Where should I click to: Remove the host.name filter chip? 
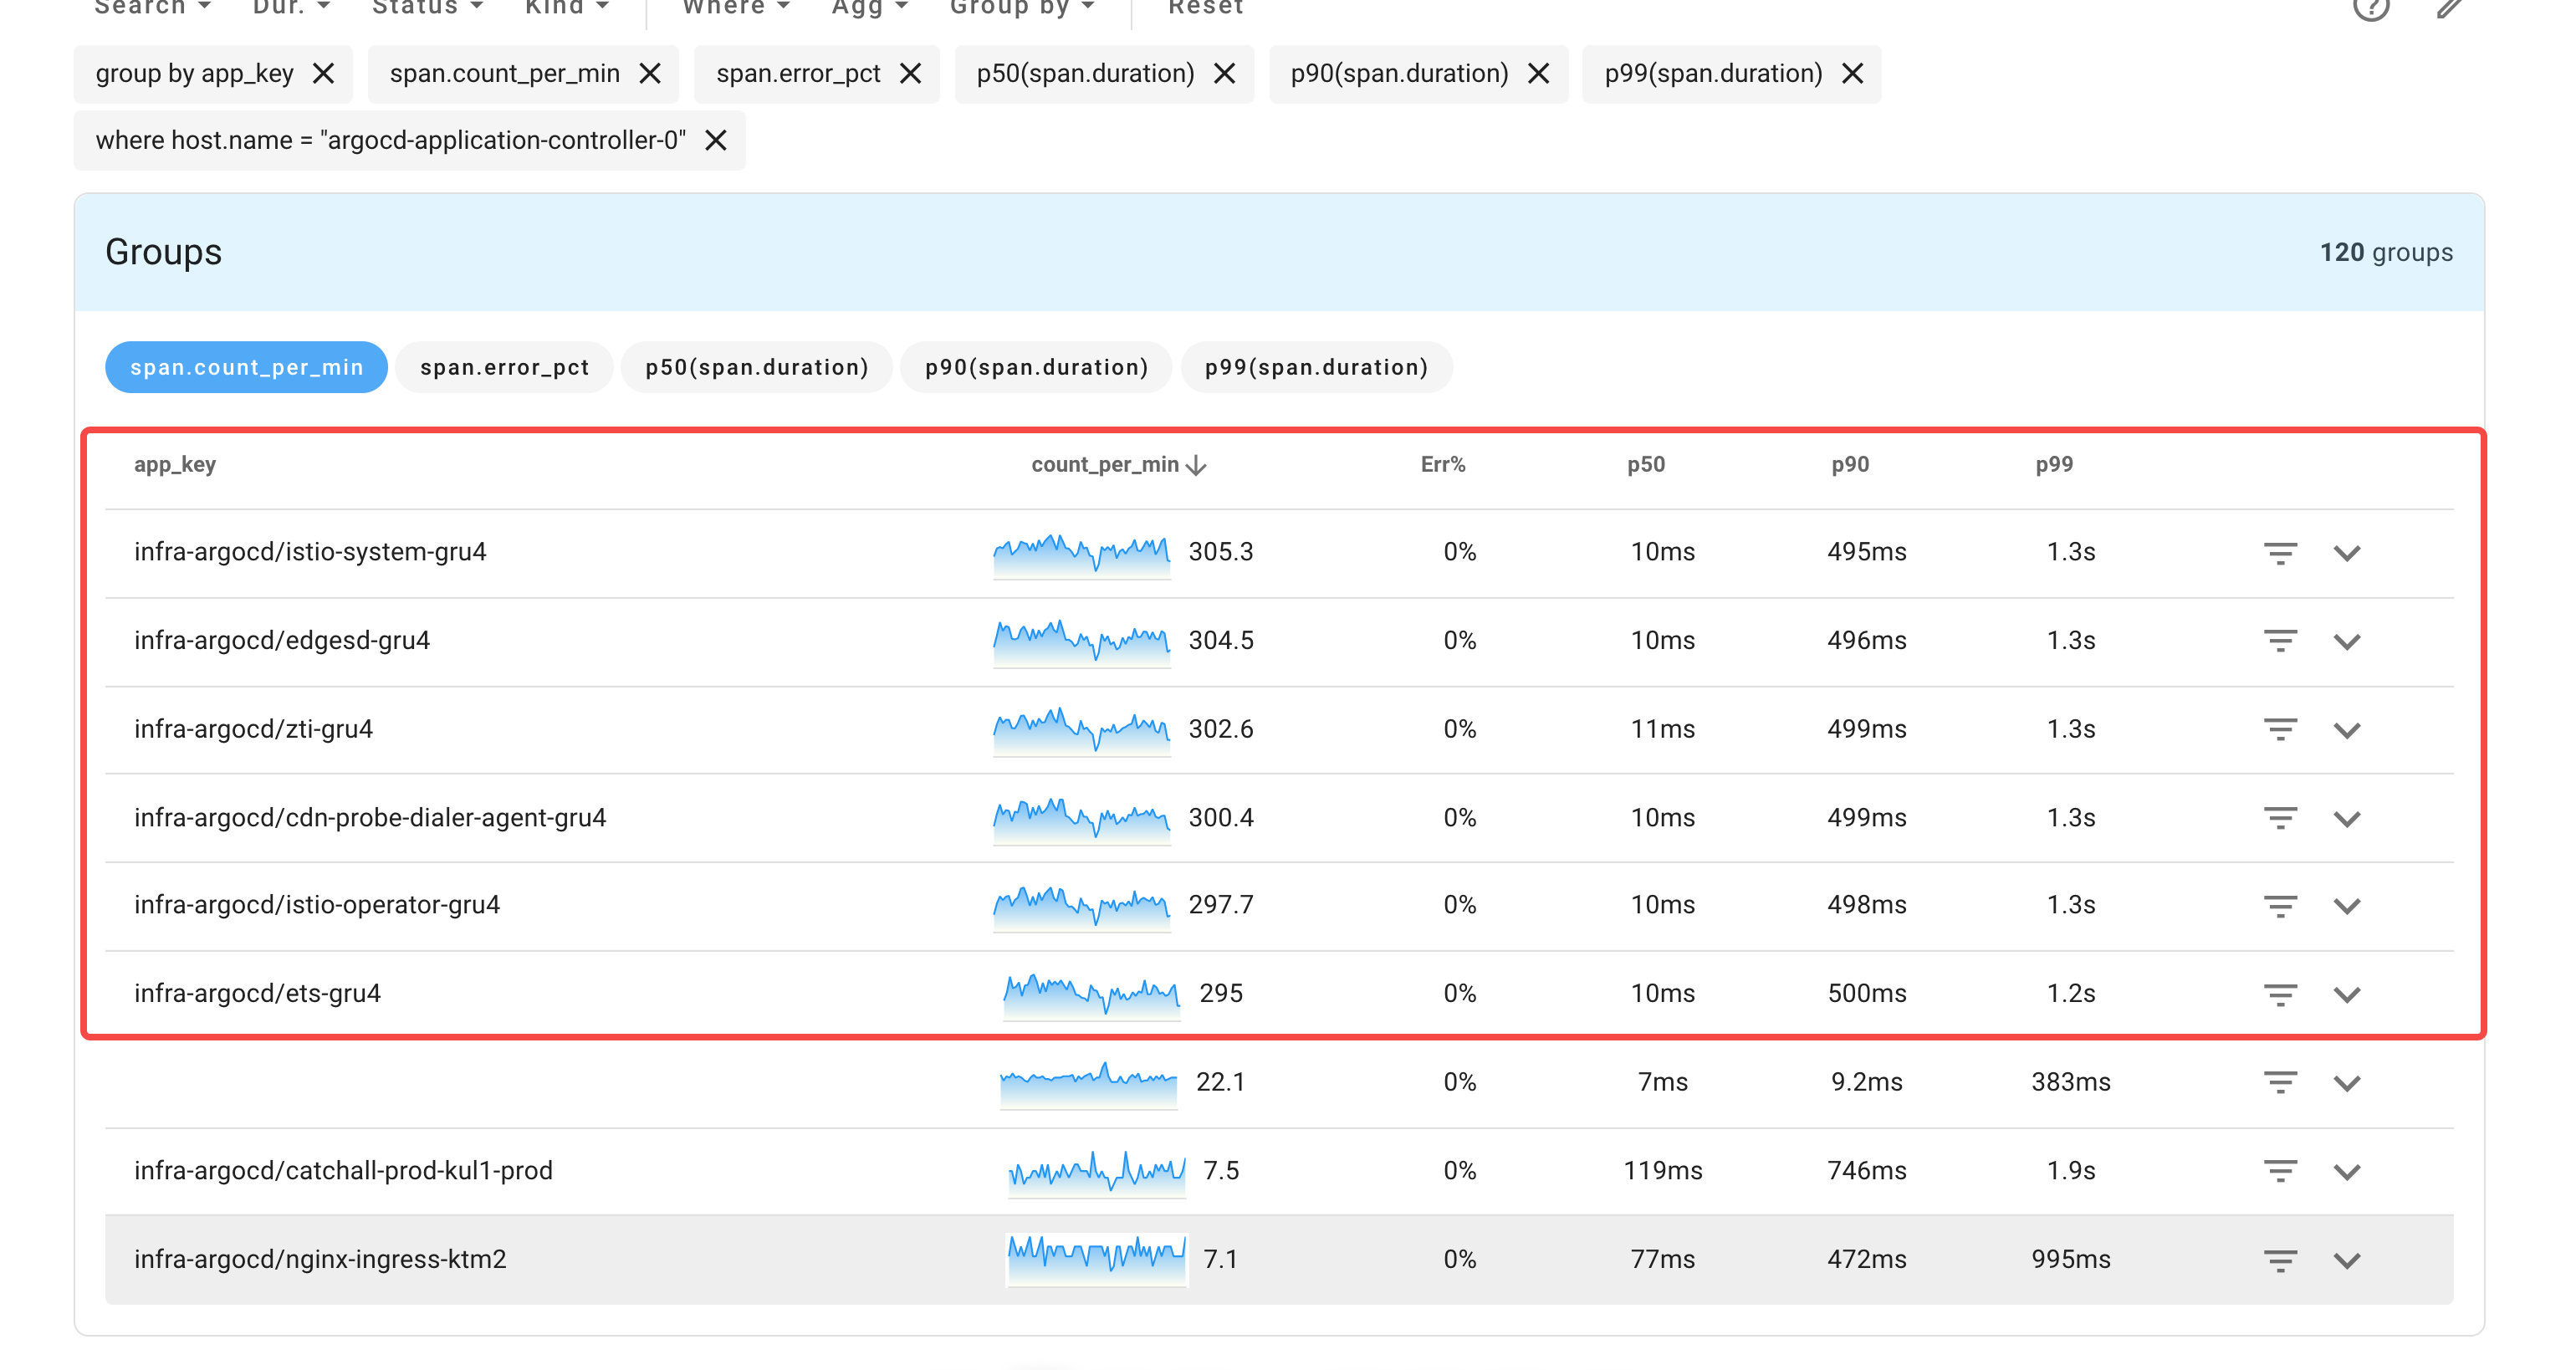pos(716,140)
